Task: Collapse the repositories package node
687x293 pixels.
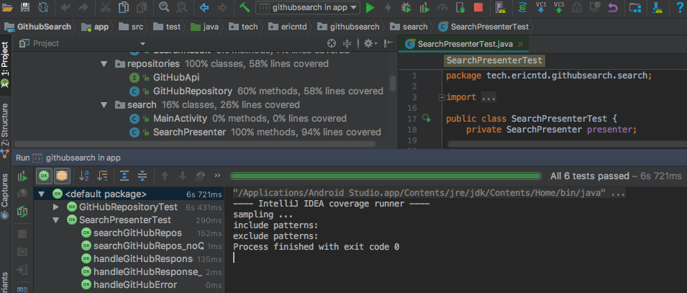Action: [x=104, y=64]
